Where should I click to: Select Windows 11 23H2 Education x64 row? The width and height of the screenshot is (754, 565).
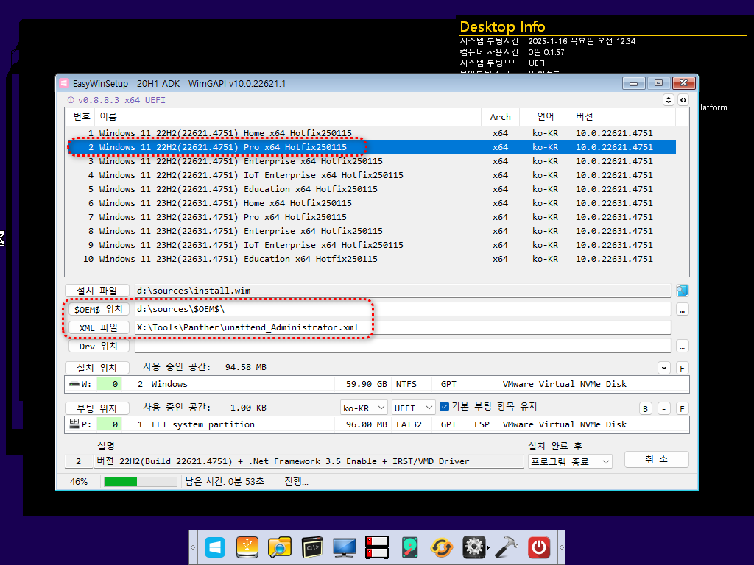click(x=370, y=258)
